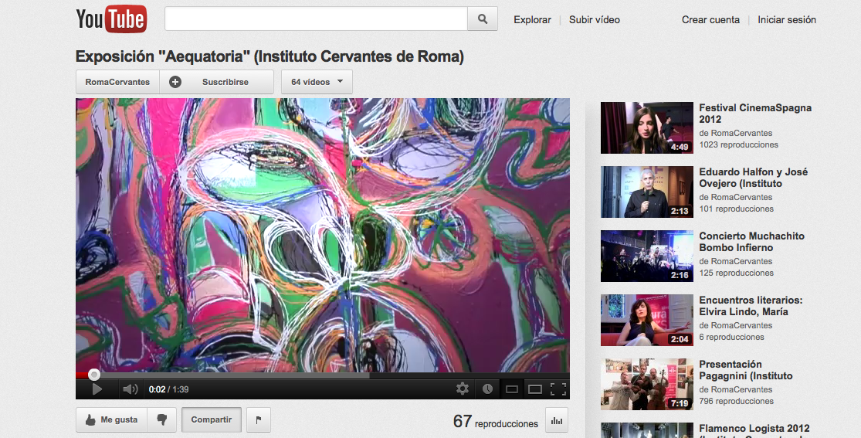
Task: Click Encuentros literarios: Elvira Lindo title
Action: tap(751, 306)
